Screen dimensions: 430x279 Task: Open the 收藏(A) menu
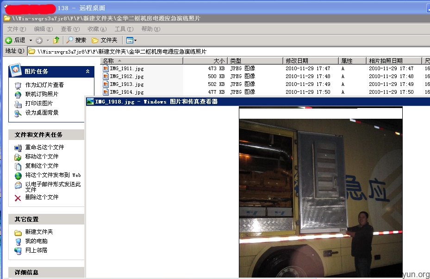coord(97,29)
